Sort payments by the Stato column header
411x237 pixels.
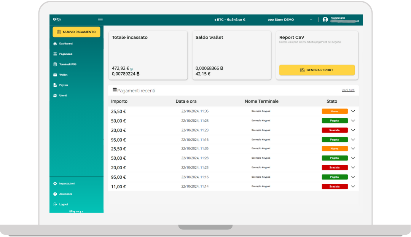pos(331,101)
